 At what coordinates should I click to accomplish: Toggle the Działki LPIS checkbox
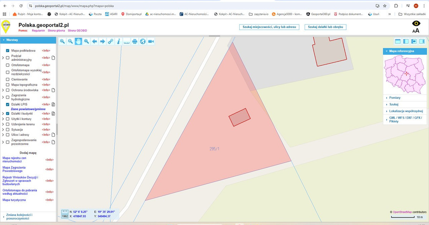(8, 104)
